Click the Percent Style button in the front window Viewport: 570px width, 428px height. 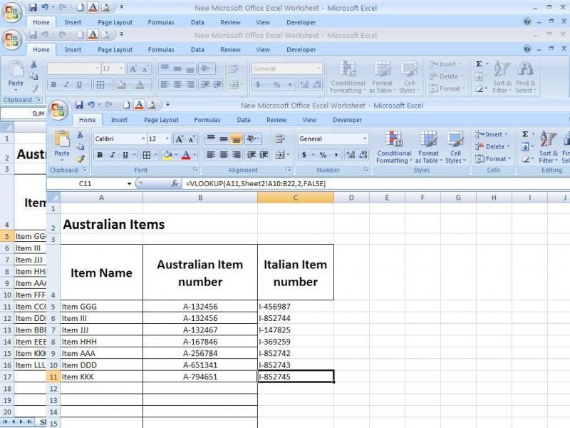point(323,155)
